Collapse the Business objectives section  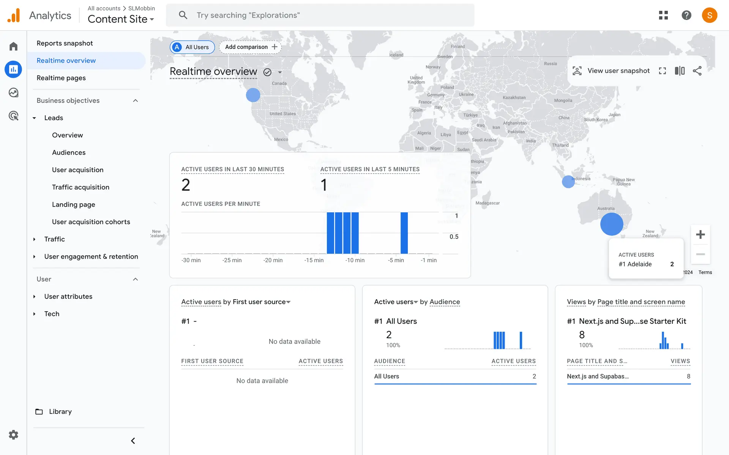(x=136, y=100)
